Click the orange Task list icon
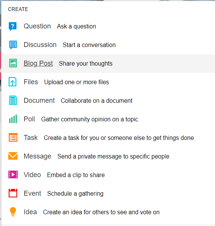 point(13,138)
